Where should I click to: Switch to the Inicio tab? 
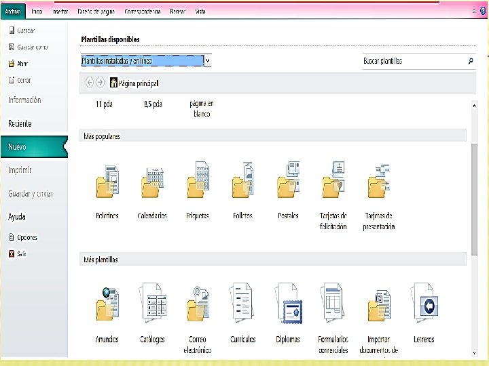click(37, 12)
